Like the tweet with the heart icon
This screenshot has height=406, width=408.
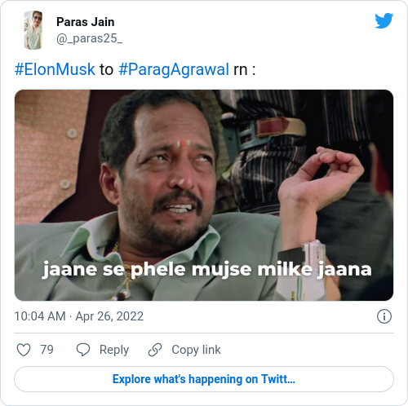click(x=24, y=350)
